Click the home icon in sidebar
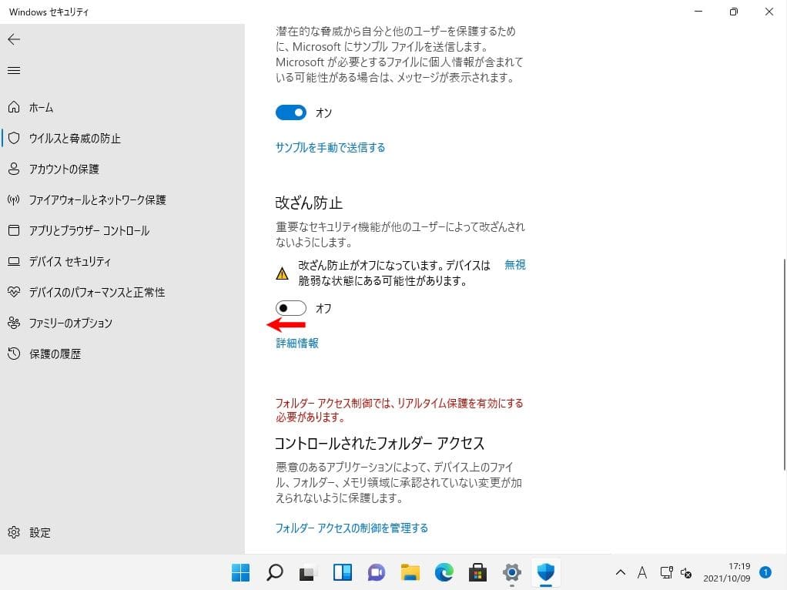Image resolution: width=787 pixels, height=590 pixels. pyautogui.click(x=14, y=107)
